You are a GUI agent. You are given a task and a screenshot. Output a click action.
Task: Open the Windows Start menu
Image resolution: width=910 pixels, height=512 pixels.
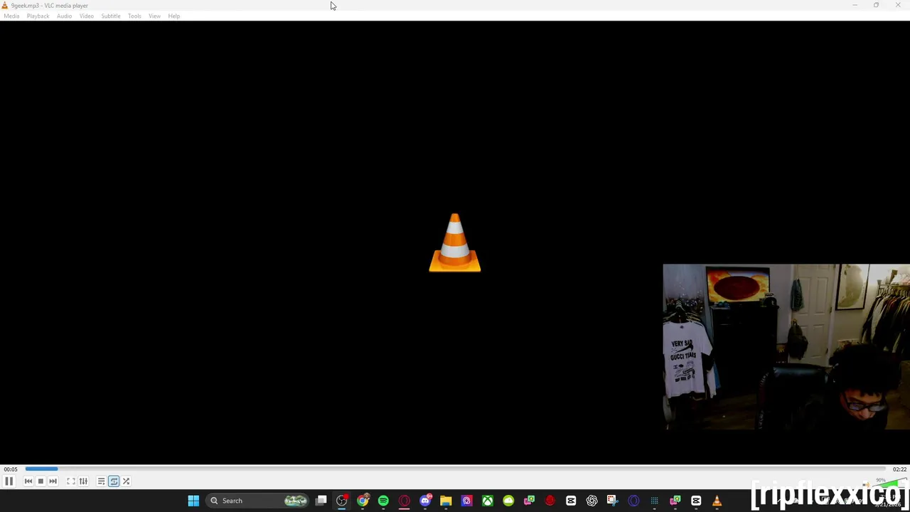pyautogui.click(x=193, y=501)
